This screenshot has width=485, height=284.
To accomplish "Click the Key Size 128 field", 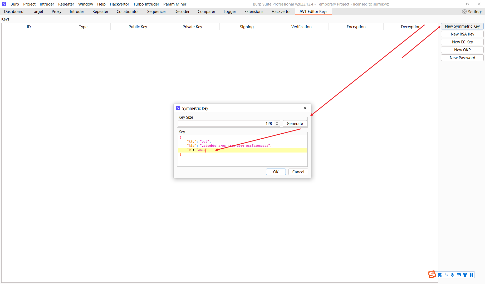I will [x=226, y=123].
